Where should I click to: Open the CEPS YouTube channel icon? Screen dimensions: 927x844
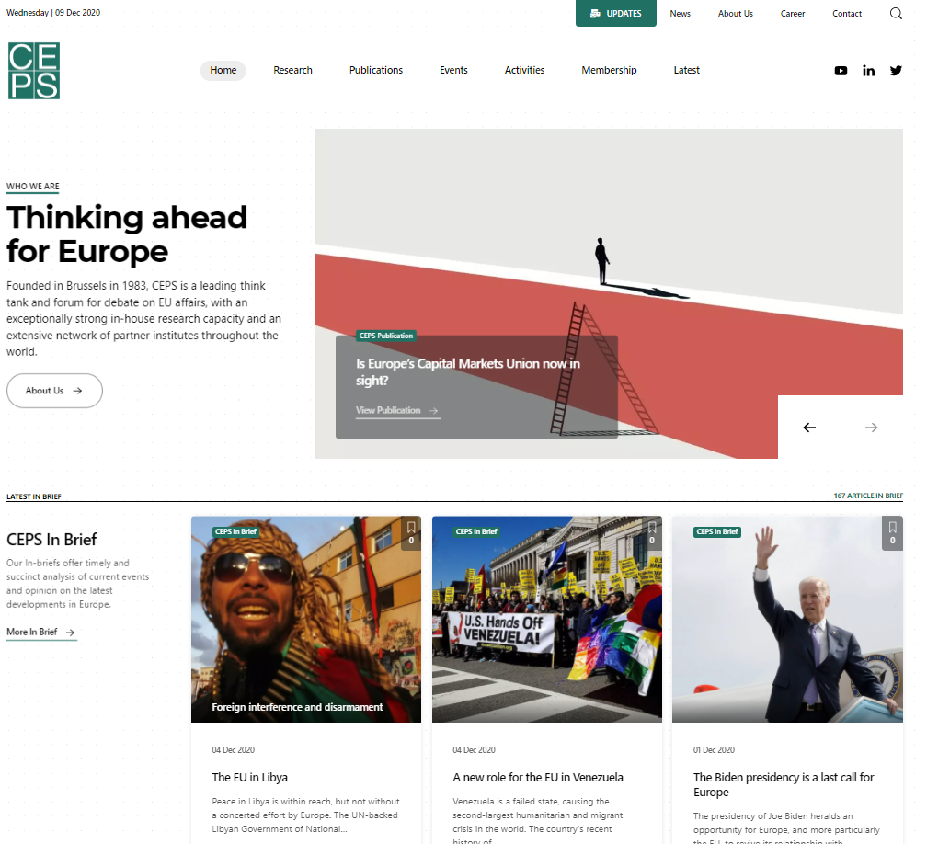pos(841,71)
